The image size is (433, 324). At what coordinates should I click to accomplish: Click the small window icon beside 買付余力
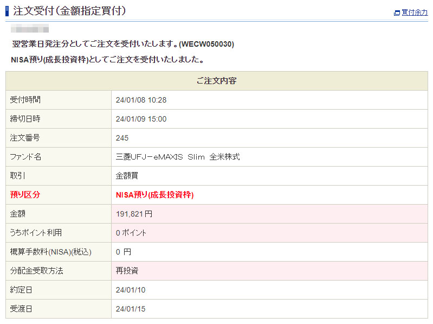point(397,12)
